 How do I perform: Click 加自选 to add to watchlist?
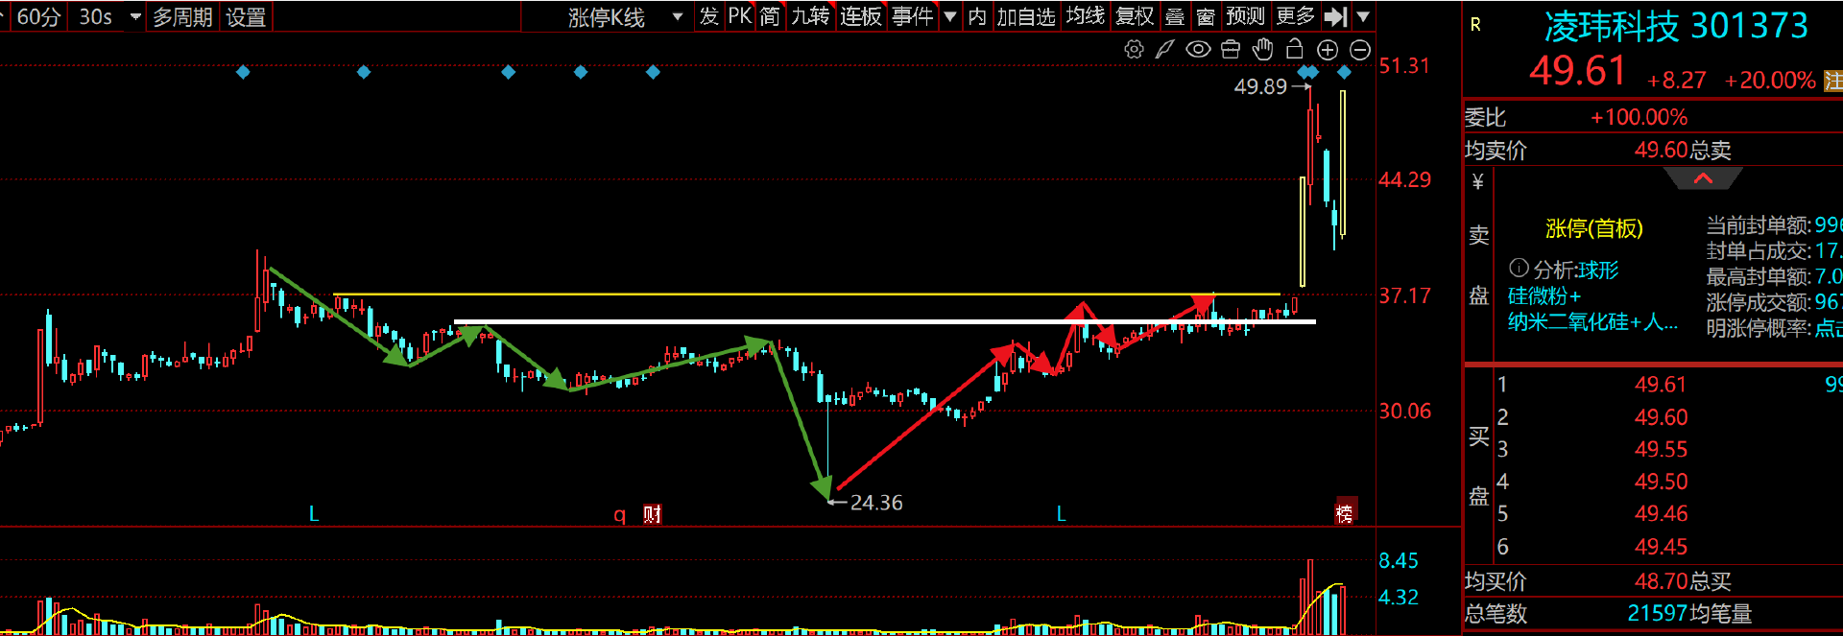coord(1025,17)
